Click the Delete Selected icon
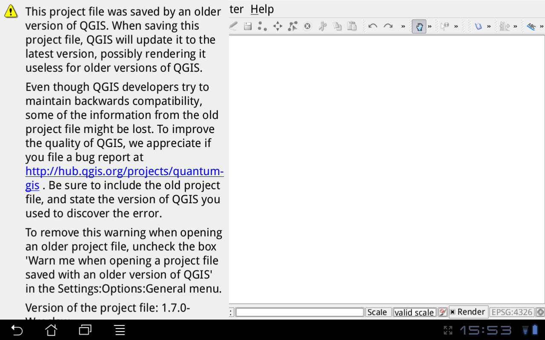The height and width of the screenshot is (340, 545). tap(307, 26)
